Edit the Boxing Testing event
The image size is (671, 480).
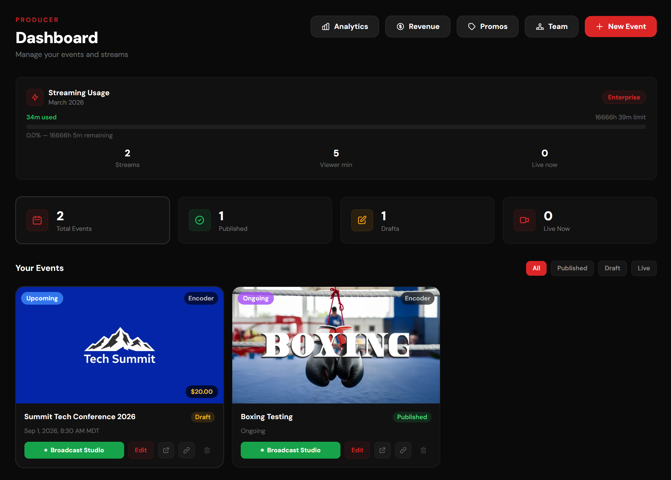357,450
